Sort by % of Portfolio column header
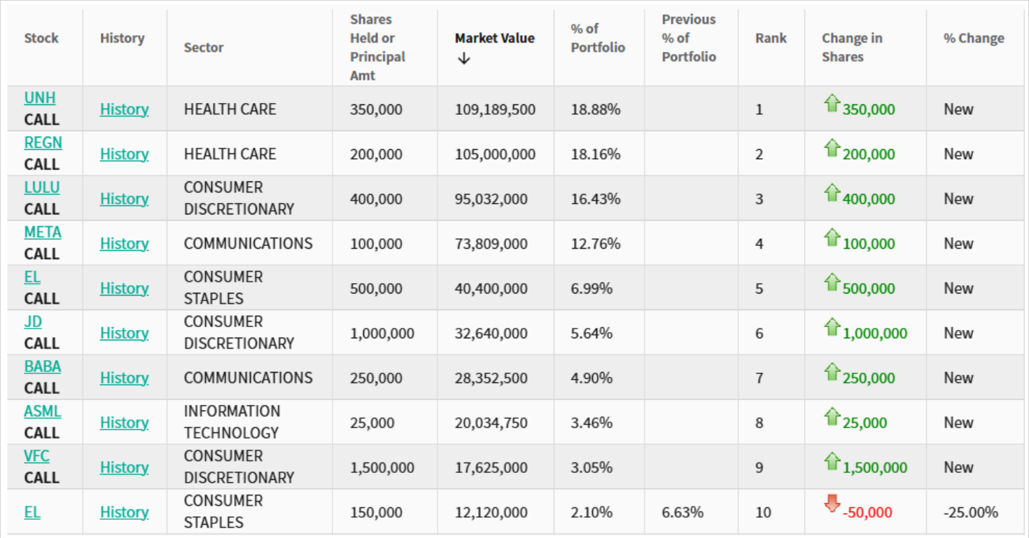Image resolution: width=1029 pixels, height=538 pixels. [x=597, y=39]
